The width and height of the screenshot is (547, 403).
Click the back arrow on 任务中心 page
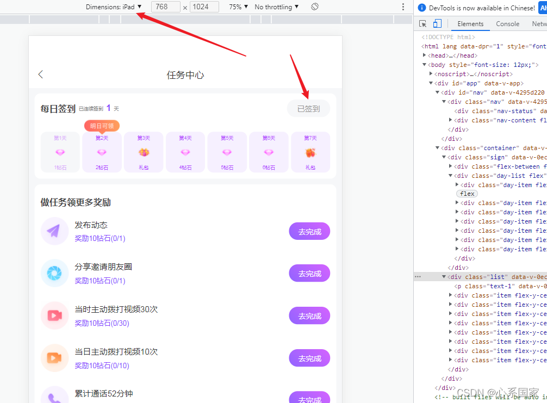pos(41,75)
